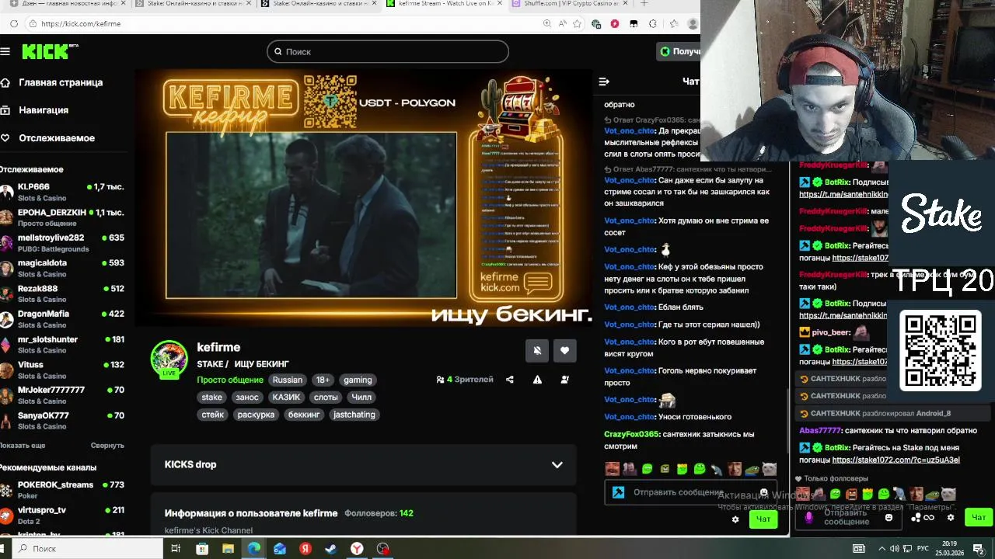This screenshot has height=559, width=995.
Task: Select the jastchating tag
Action: 354,415
